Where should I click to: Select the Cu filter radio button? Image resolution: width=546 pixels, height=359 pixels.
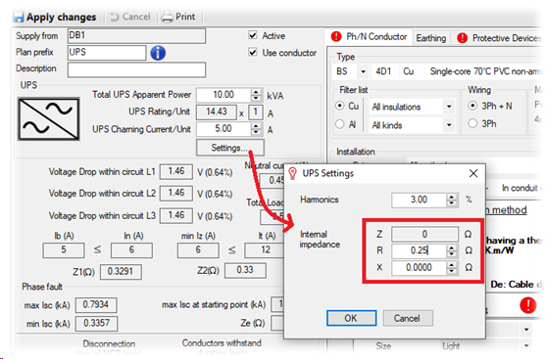point(340,106)
